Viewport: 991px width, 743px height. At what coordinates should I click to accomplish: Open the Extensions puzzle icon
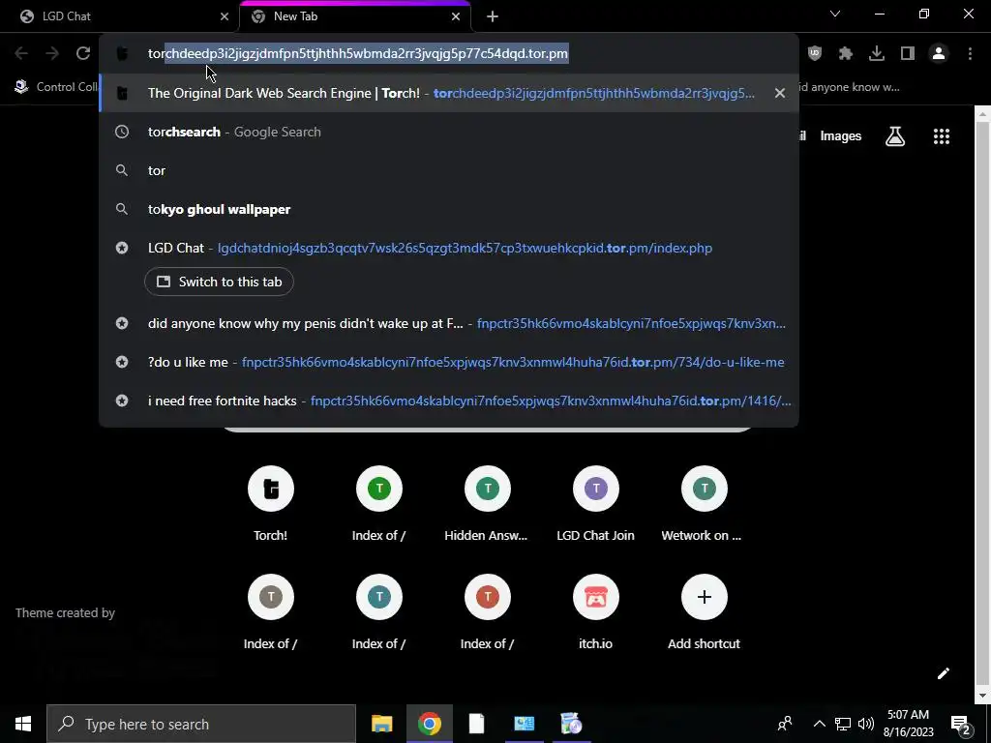[846, 54]
